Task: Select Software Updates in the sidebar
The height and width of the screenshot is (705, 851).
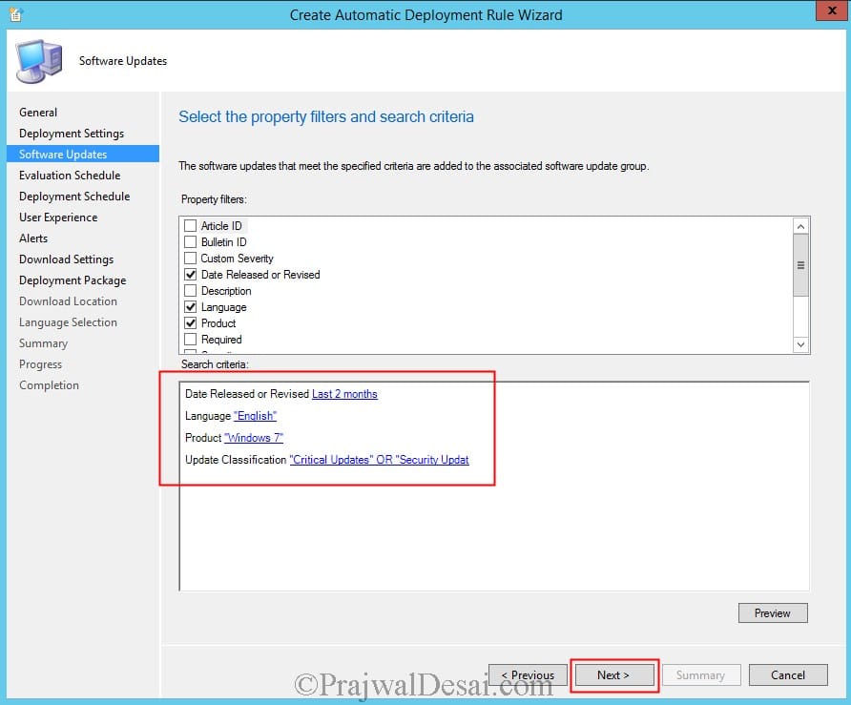Action: pos(83,155)
